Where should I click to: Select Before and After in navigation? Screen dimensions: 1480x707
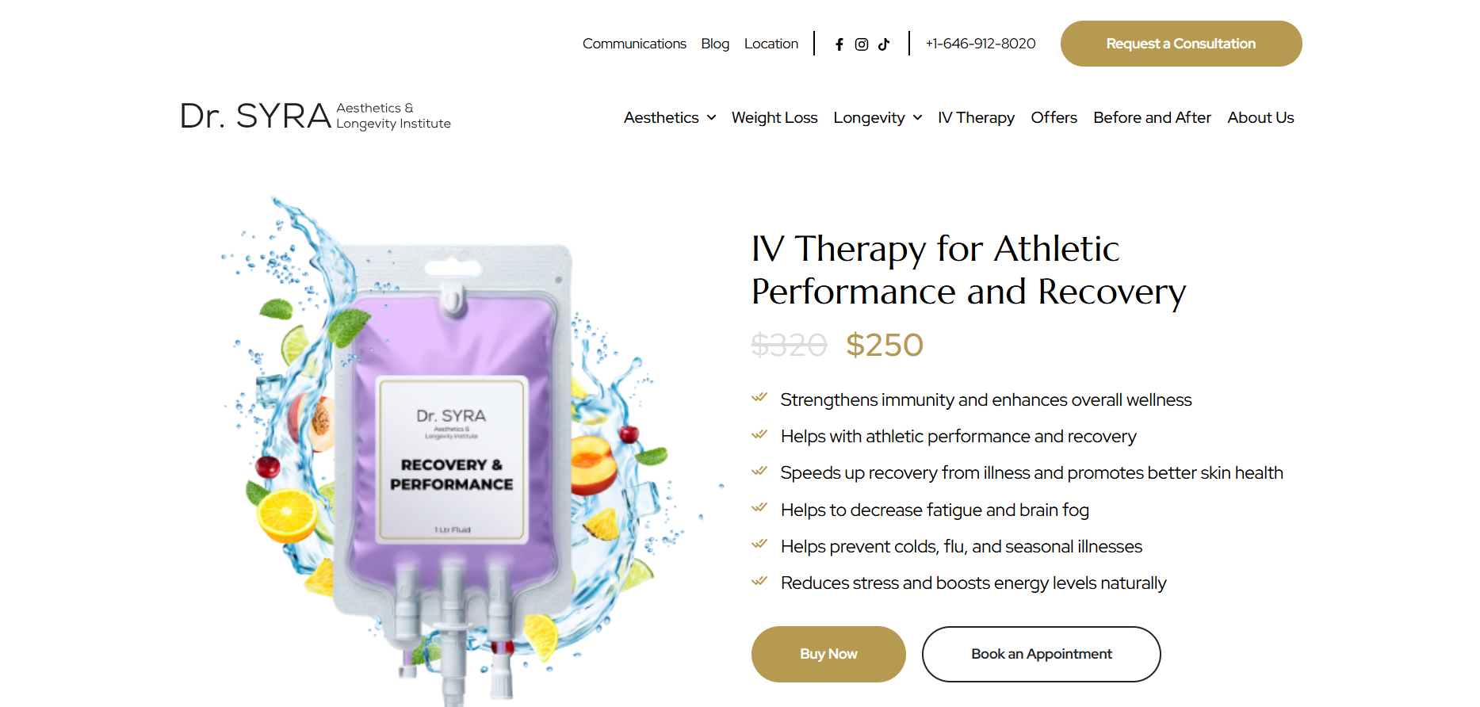click(1152, 117)
